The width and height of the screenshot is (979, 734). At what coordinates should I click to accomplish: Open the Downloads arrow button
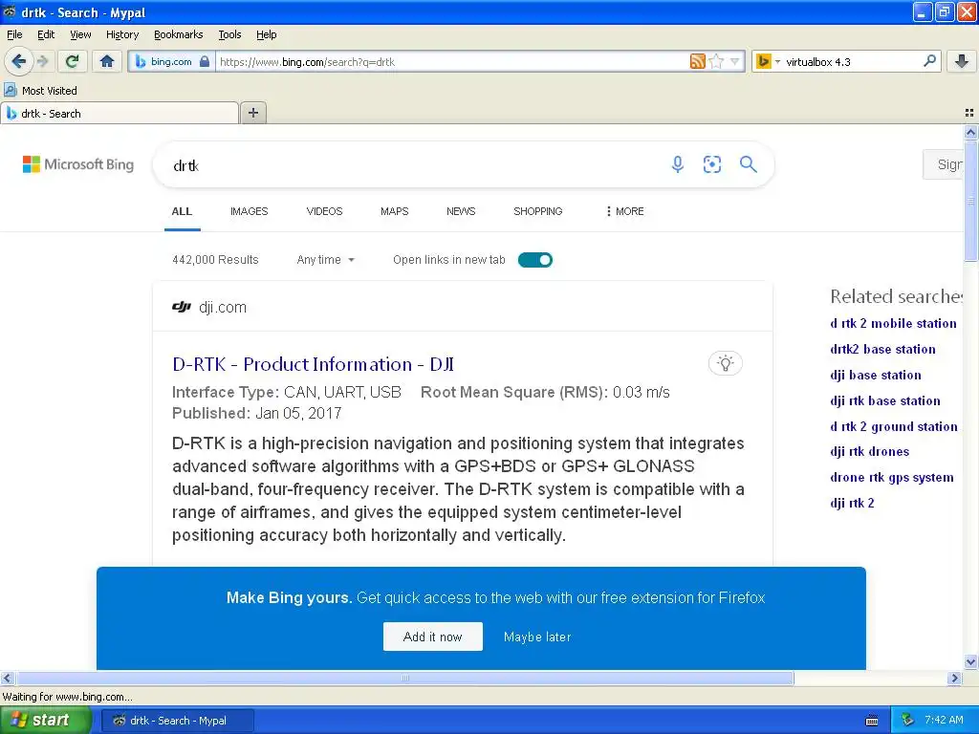pos(962,61)
